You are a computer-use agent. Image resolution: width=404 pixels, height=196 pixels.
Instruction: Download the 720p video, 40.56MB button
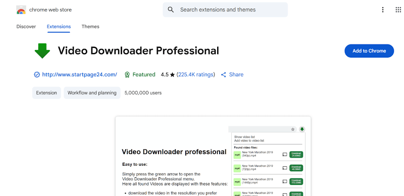pyautogui.click(x=296, y=168)
